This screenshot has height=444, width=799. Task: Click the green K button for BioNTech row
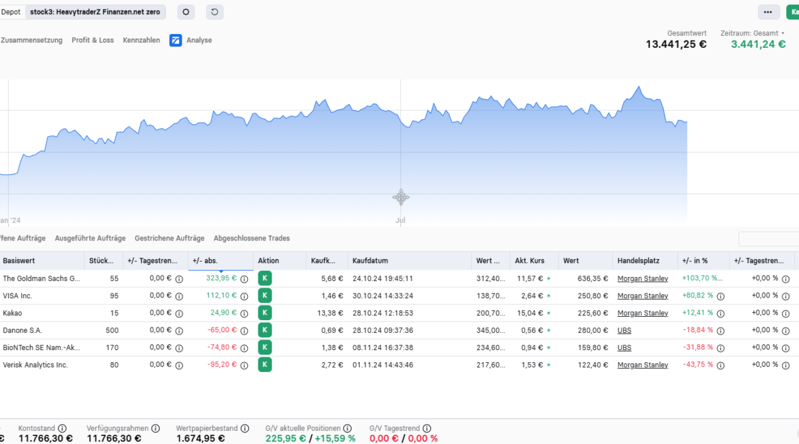[265, 347]
